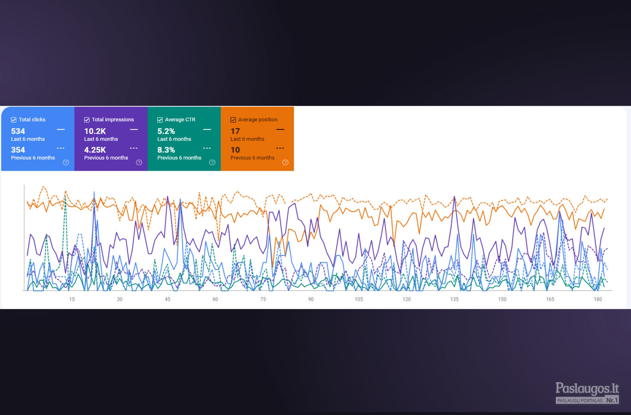Select the previous average position value 10
Image resolution: width=631 pixels, height=415 pixels.
point(235,150)
